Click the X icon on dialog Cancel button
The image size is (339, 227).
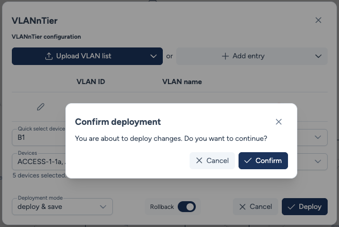[199, 160]
